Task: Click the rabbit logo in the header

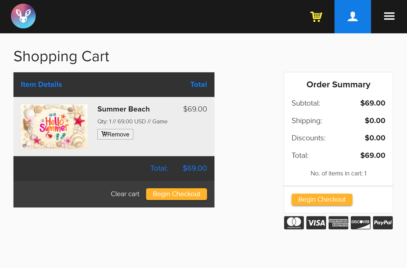Action: point(23,16)
